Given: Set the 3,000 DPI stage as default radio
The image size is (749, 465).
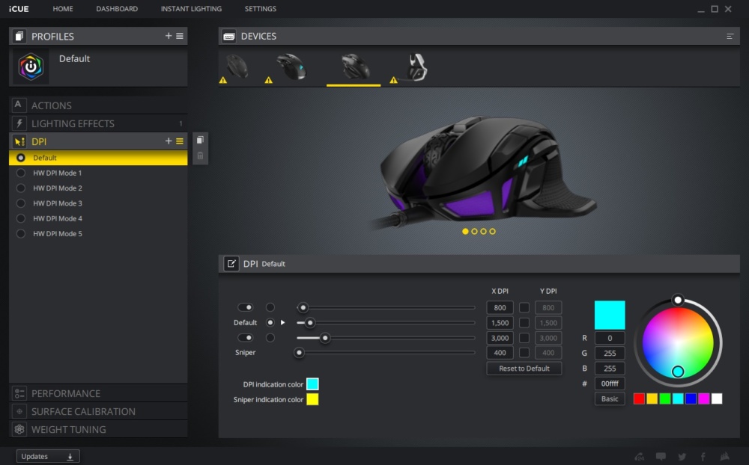Looking at the screenshot, I should (270, 338).
